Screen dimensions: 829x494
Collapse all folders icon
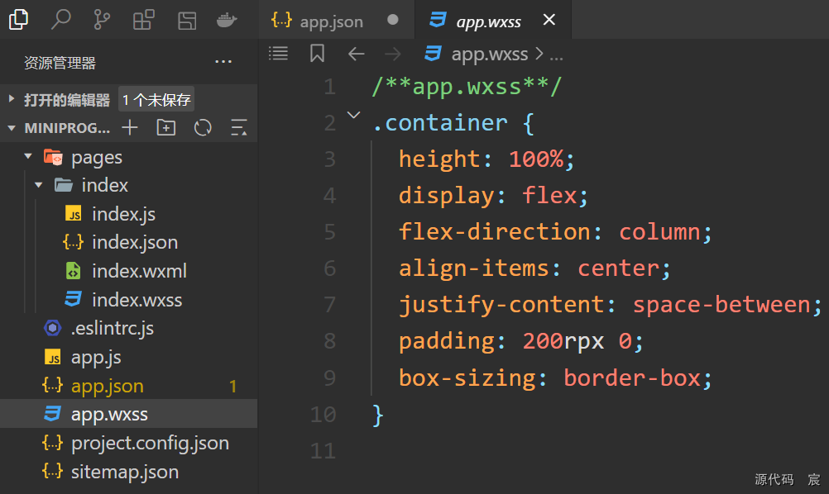239,128
